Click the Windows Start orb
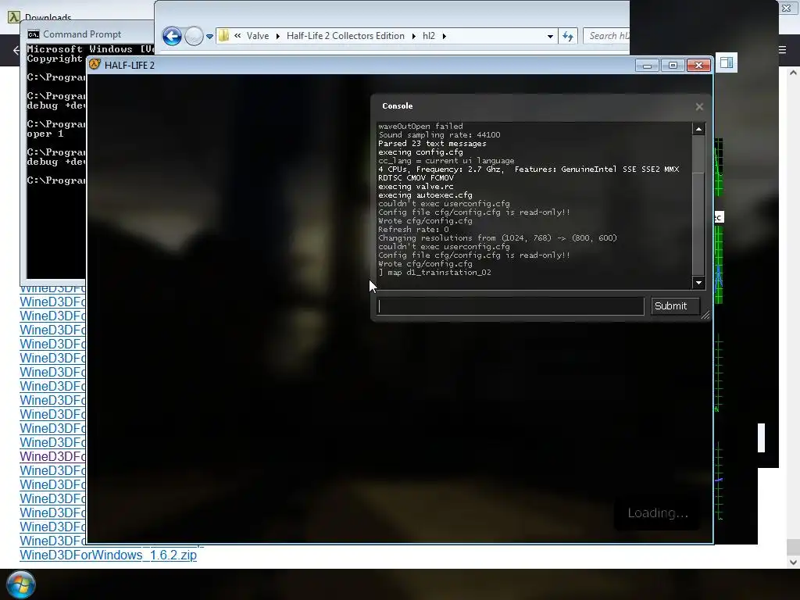Viewport: 800px width, 600px height. pyautogui.click(x=21, y=584)
